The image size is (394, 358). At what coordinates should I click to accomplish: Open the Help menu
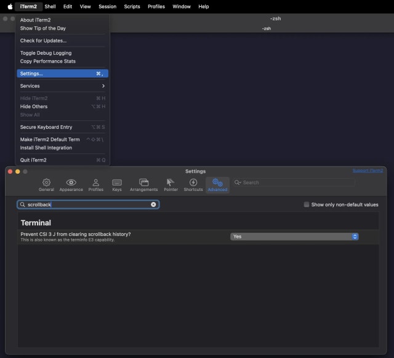pyautogui.click(x=204, y=7)
